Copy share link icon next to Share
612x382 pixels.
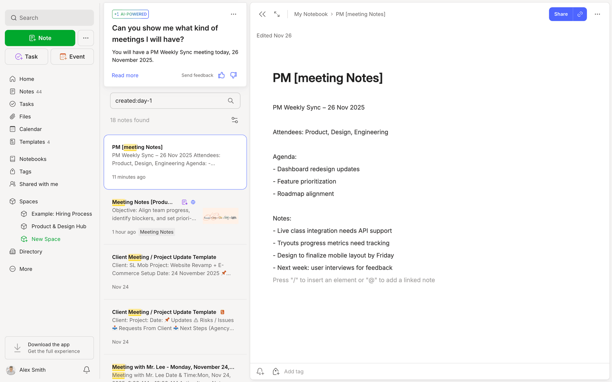pyautogui.click(x=580, y=14)
